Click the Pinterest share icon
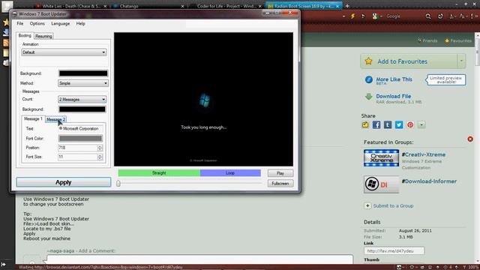This screenshot has height=270, width=480. (410, 124)
